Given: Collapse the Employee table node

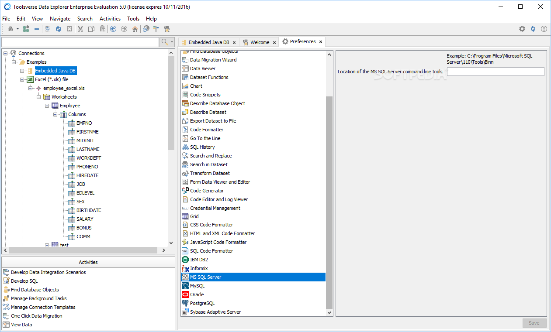Looking at the screenshot, I should click(47, 106).
